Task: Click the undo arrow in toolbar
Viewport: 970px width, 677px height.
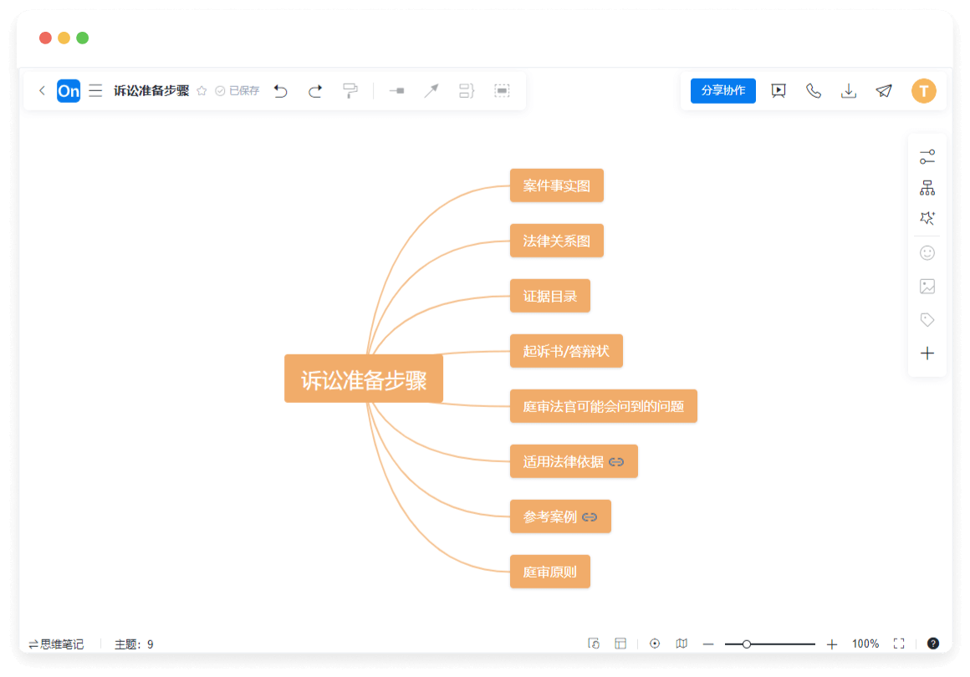Action: point(281,91)
